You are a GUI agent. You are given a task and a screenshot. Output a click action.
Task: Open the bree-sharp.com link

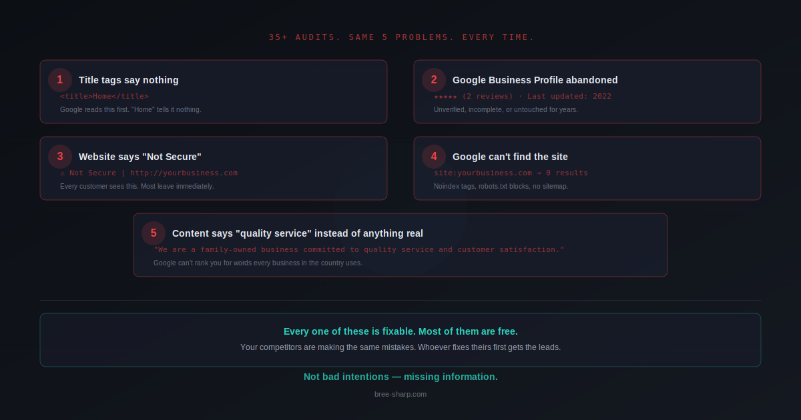pos(400,394)
